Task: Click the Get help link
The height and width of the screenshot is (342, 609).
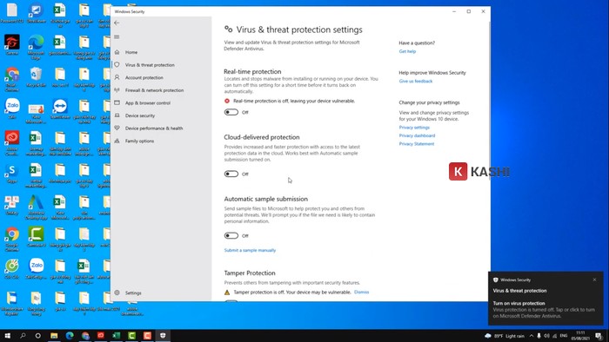Action: point(407,51)
